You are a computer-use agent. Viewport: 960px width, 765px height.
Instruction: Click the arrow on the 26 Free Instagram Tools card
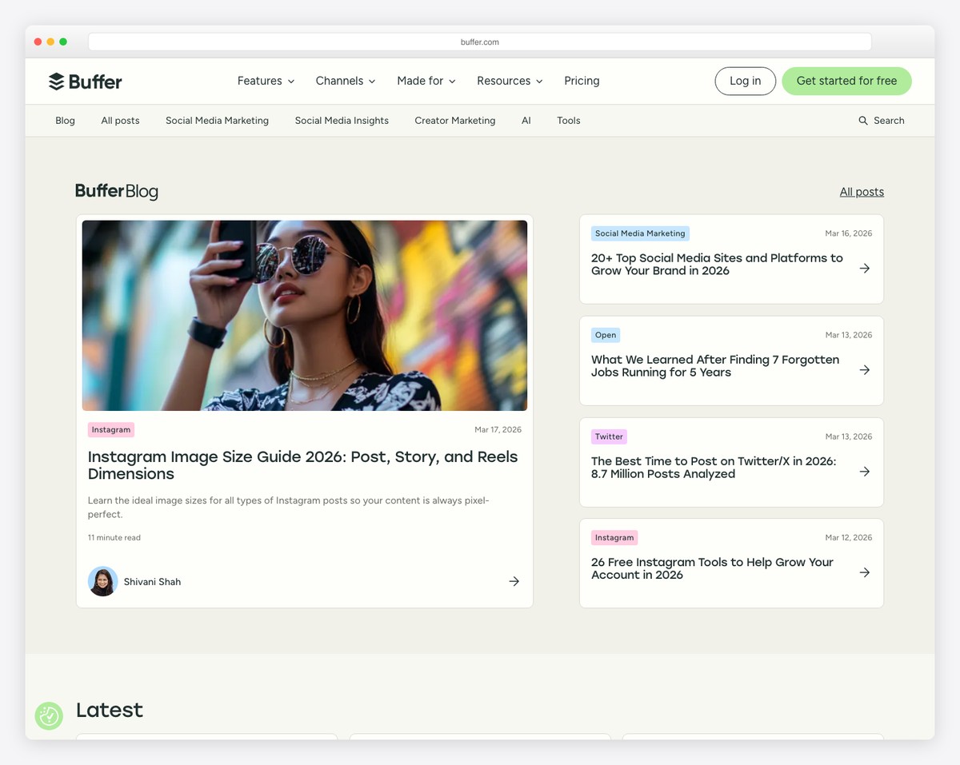coord(864,572)
